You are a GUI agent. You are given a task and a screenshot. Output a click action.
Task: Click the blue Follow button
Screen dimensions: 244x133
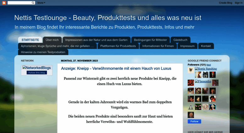click(194, 121)
